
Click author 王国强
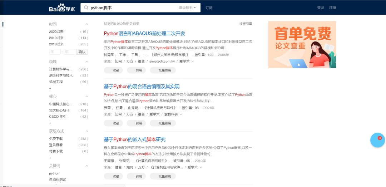tap(109, 161)
